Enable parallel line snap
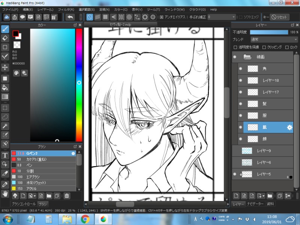 [97, 17]
